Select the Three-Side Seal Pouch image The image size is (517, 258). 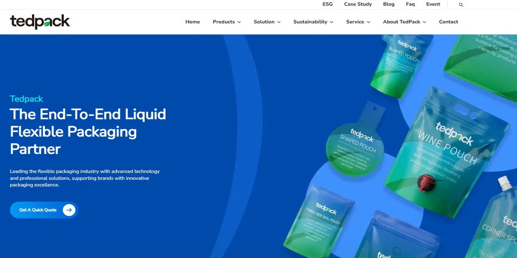point(319,221)
